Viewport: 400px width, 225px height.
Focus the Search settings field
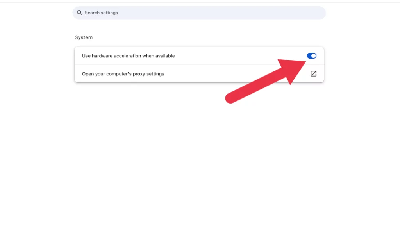pos(199,13)
